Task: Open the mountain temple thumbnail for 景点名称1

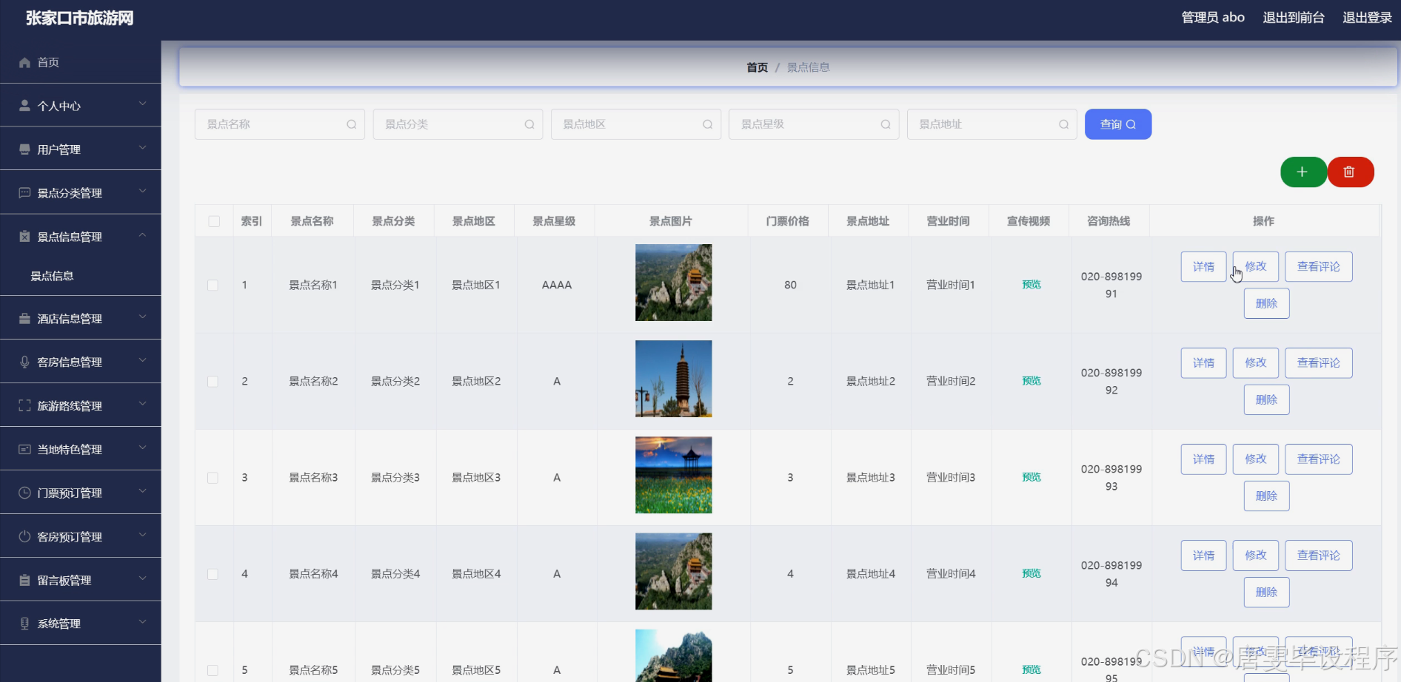Action: pos(673,283)
